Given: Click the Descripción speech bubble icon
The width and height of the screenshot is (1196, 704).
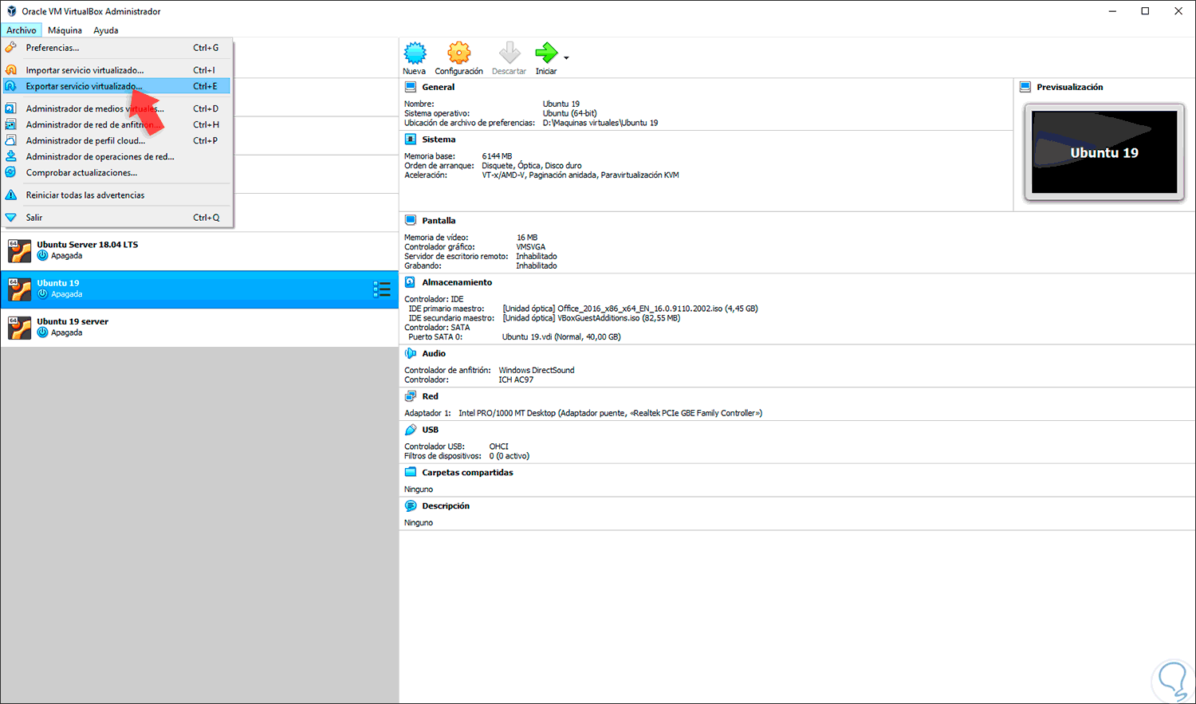Looking at the screenshot, I should point(411,506).
